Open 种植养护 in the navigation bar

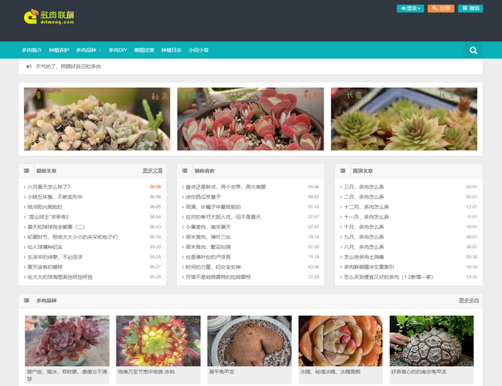pos(59,50)
